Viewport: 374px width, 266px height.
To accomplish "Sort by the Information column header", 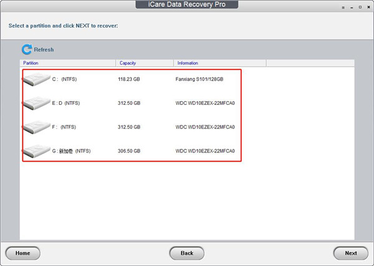I will tap(220, 63).
